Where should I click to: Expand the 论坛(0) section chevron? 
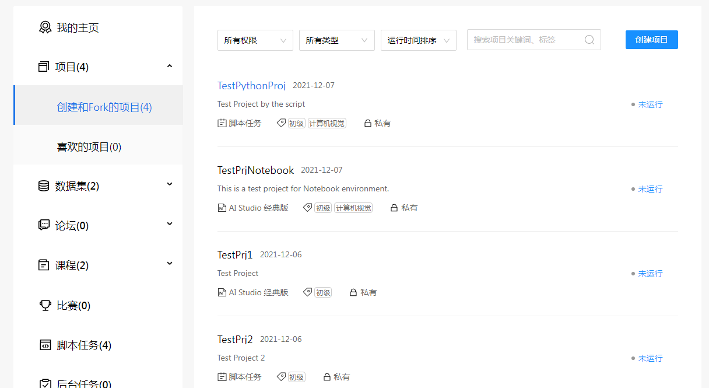click(x=170, y=223)
